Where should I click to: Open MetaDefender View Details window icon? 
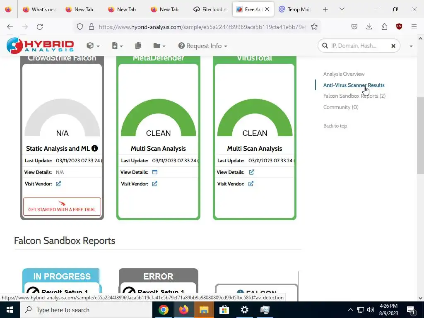point(155,172)
